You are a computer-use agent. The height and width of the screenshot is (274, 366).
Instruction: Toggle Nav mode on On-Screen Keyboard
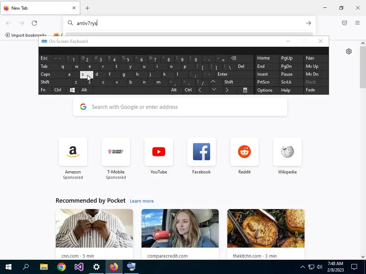pyautogui.click(x=316, y=58)
